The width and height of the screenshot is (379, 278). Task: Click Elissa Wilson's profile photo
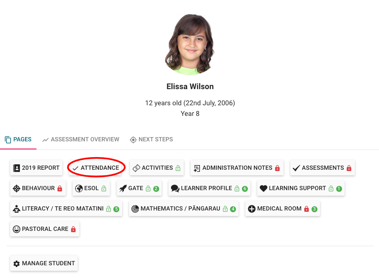[x=189, y=44]
